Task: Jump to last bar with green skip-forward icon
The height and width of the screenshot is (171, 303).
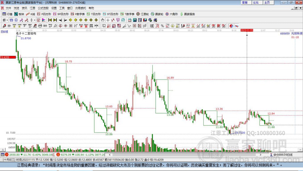Action: coord(55,20)
